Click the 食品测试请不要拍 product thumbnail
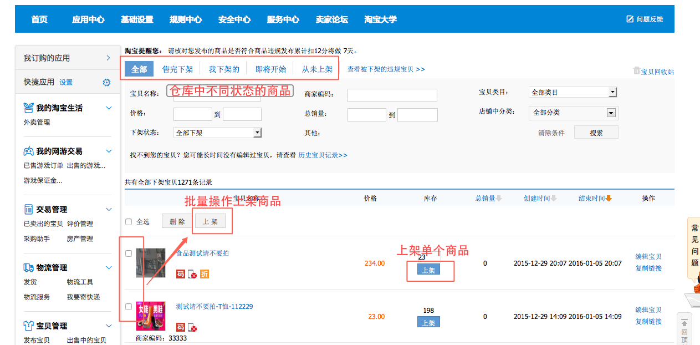Image resolution: width=700 pixels, height=345 pixels. click(x=151, y=263)
